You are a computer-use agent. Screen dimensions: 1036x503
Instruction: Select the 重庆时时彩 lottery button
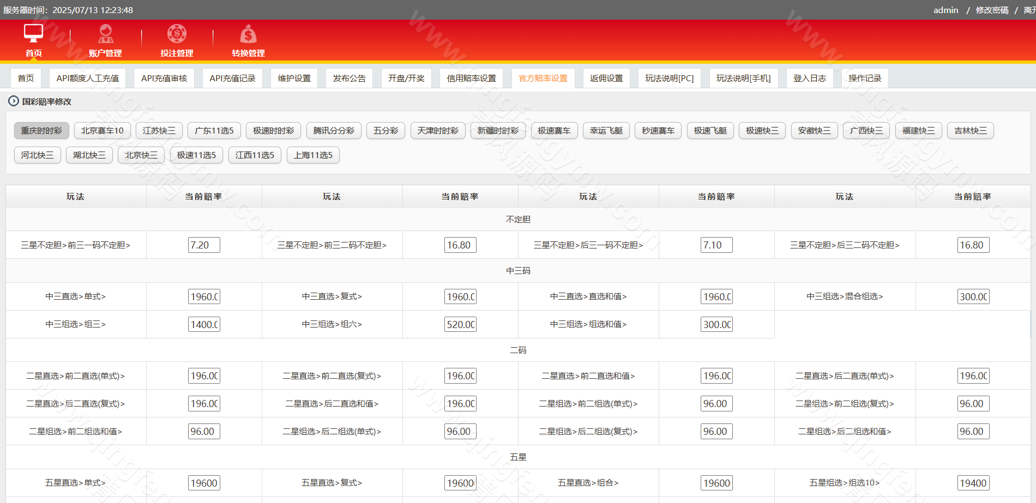coord(41,131)
